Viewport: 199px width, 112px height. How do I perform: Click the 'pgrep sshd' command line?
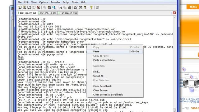click(40, 54)
